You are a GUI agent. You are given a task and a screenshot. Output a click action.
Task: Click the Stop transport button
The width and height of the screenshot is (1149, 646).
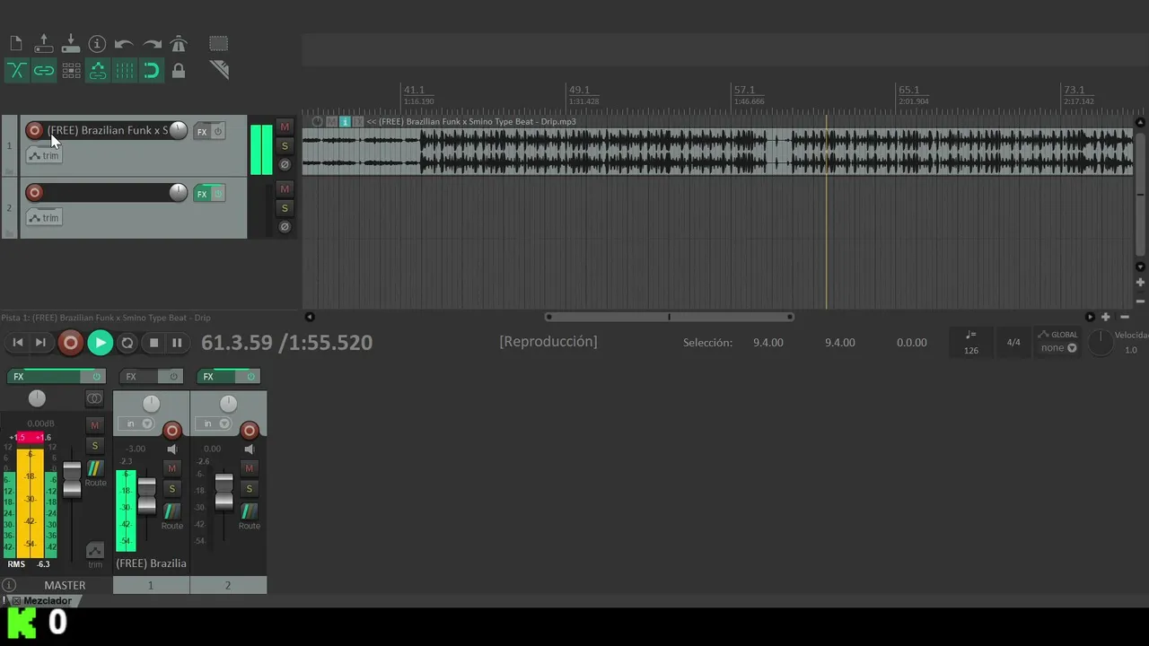pos(153,343)
